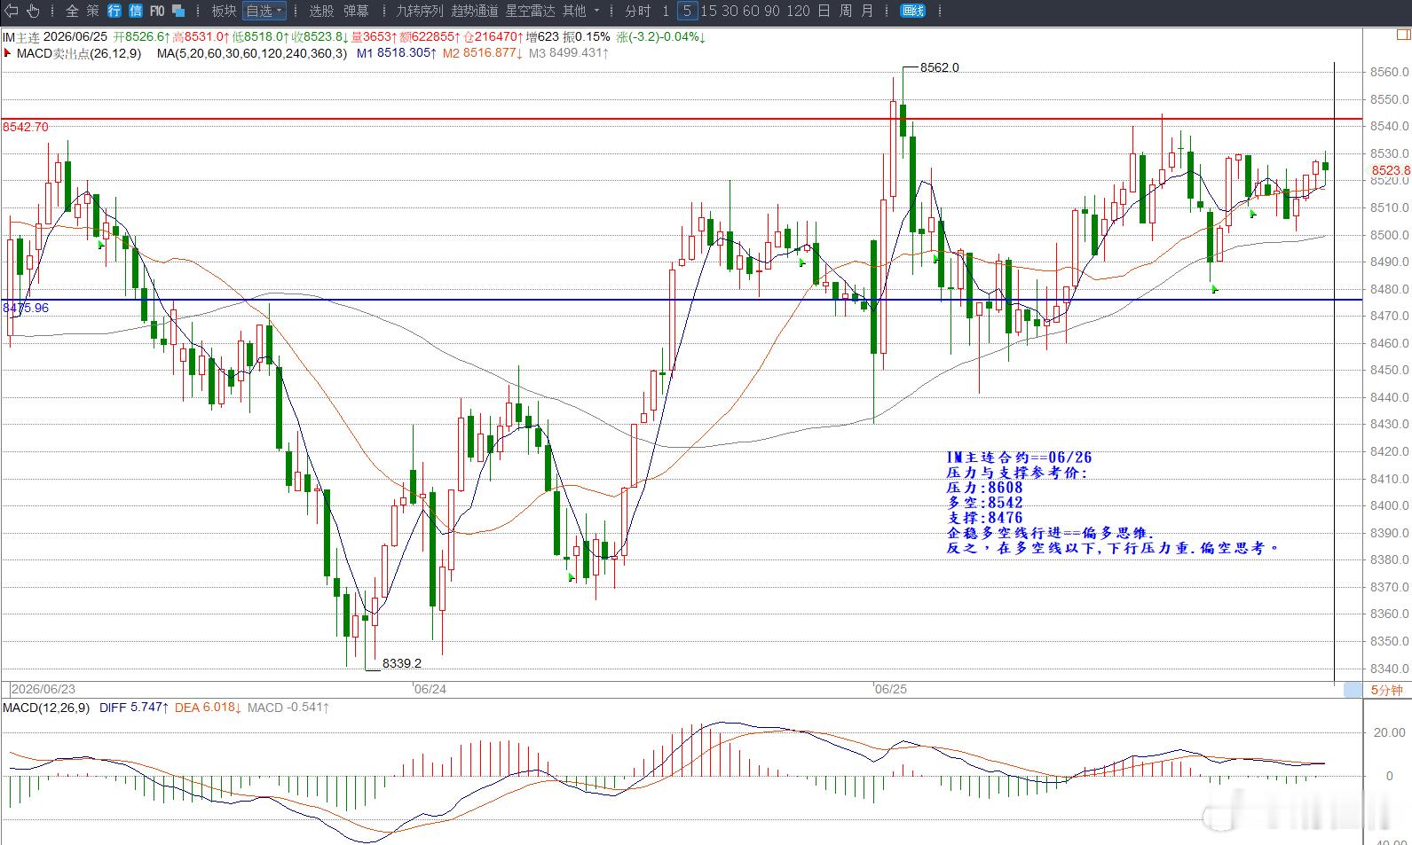This screenshot has width=1412, height=845.
Task: Click the 8562.0 high price label
Action: [940, 67]
